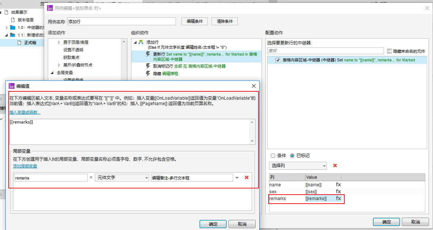Image resolution: width=433 pixels, height=230 pixels.
Task: Expand the 置于顶层/底层 action group
Action: tap(59, 42)
